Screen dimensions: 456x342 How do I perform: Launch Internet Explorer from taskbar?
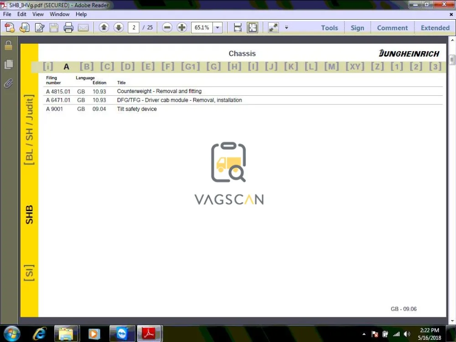pyautogui.click(x=40, y=333)
